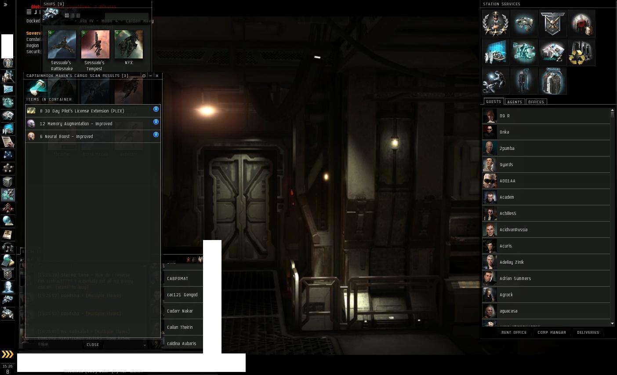
Task: Select guest Adellay Zinik in the list
Action: (546, 262)
